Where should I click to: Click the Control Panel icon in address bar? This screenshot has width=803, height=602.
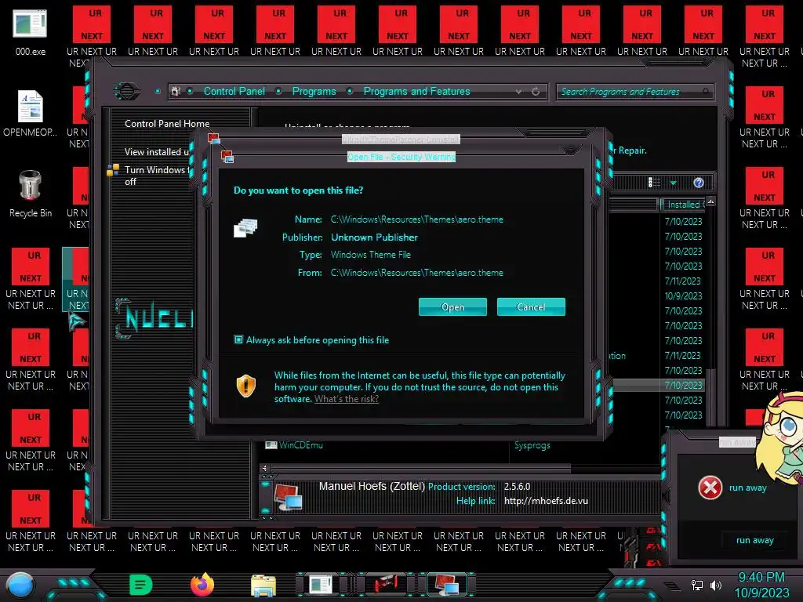point(176,91)
